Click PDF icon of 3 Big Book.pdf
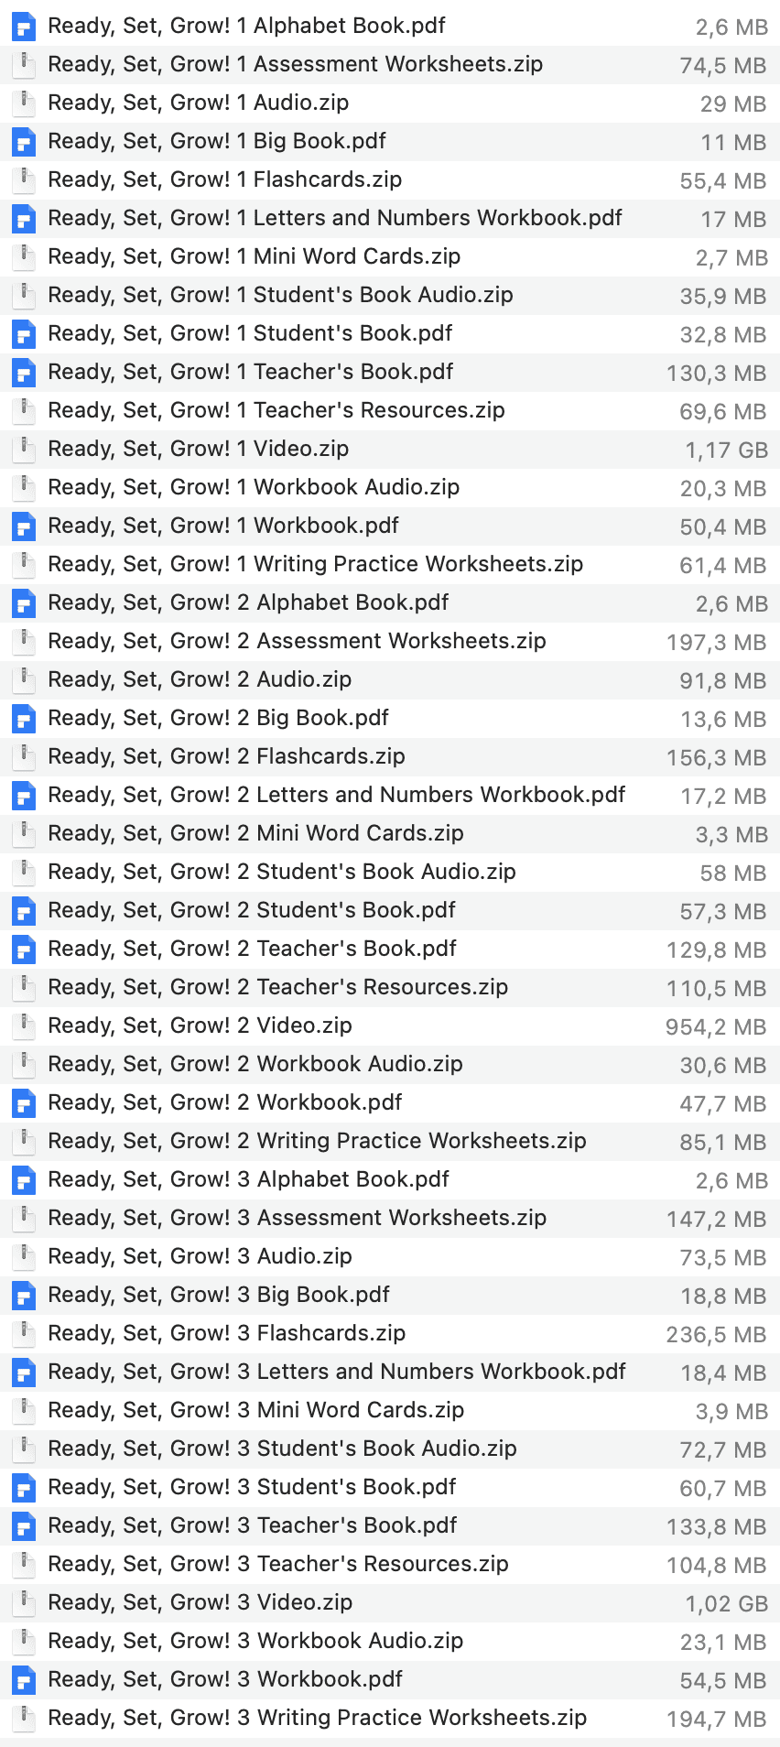Image resolution: width=780 pixels, height=1747 pixels. tap(24, 1295)
